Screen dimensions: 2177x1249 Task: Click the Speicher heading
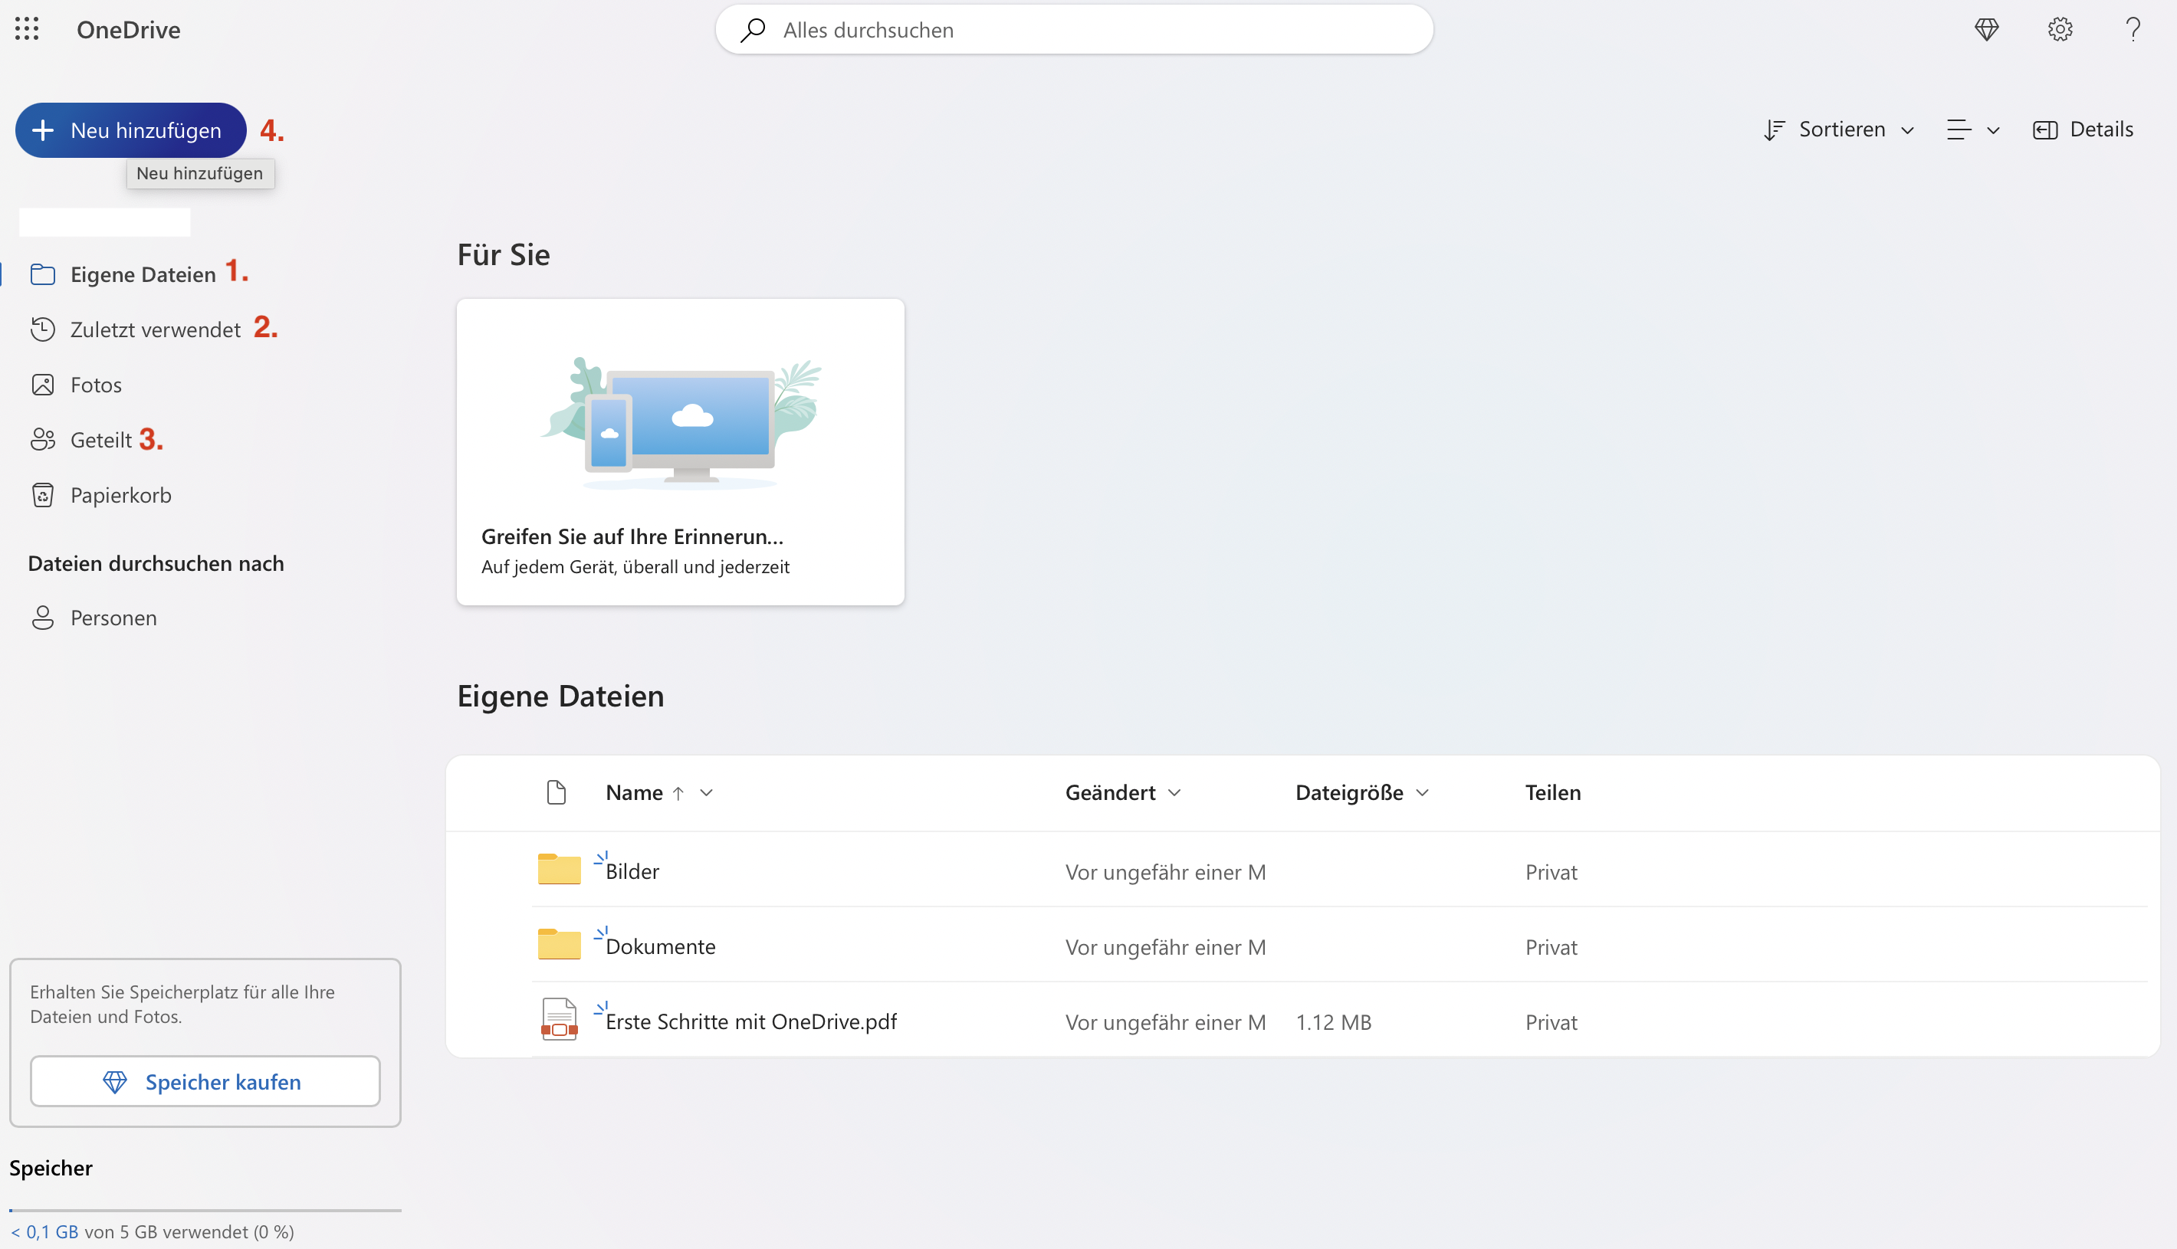(x=51, y=1169)
